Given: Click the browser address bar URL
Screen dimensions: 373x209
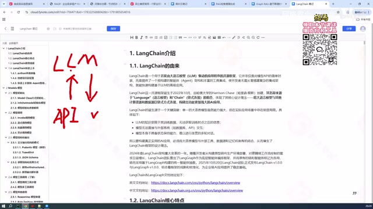Looking at the screenshot, I should [80, 12].
